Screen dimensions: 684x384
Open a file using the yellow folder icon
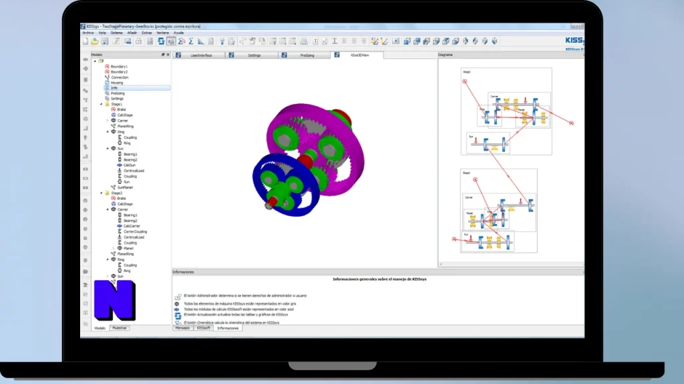(x=95, y=41)
